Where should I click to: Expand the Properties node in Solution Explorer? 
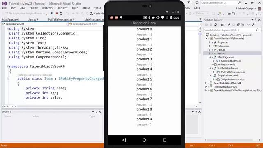pyautogui.click(x=210, y=42)
